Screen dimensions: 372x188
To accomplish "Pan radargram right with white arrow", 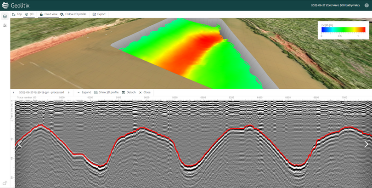I will (366, 144).
